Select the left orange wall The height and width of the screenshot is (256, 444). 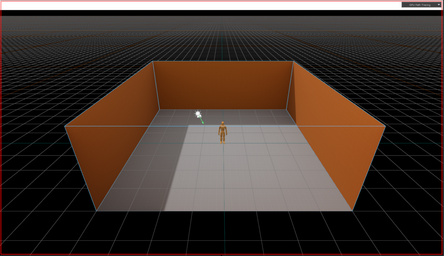[113, 139]
